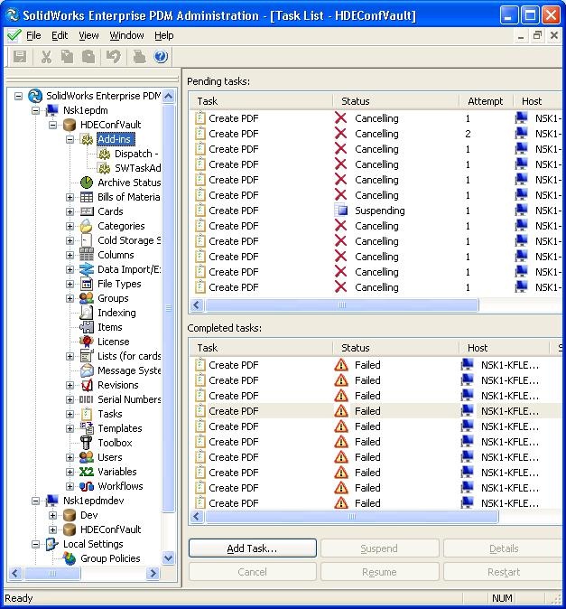Screen dimensions: 566x609
Task: Click the Cards icon in tree
Action: [87, 211]
